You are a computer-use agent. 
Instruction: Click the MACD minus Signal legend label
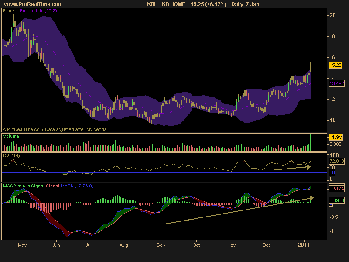(x=24, y=186)
